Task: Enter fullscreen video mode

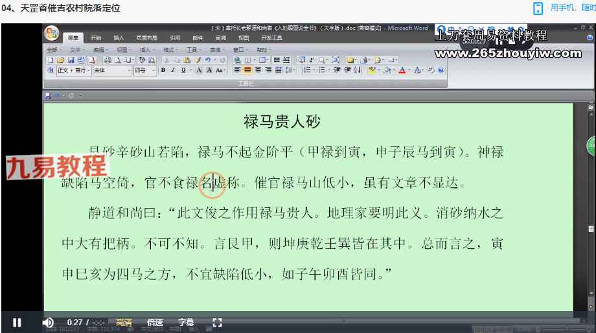Action: [218, 322]
